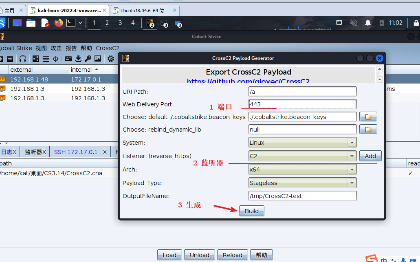Viewport: 420px width, 262px height.
Task: Click the Reload script button
Action: tap(233, 255)
